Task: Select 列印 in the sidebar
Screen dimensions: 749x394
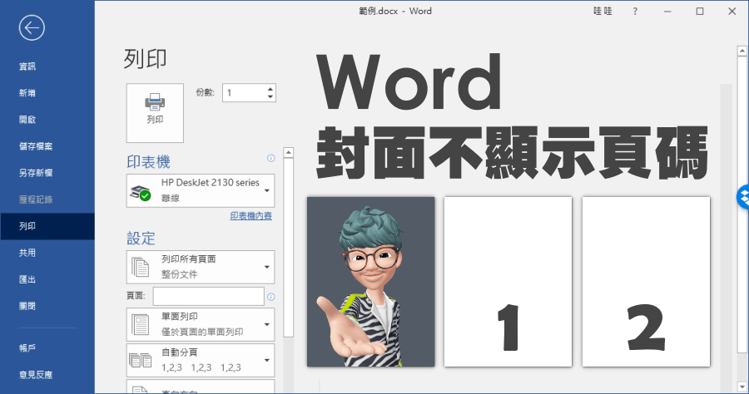Action: click(x=47, y=226)
